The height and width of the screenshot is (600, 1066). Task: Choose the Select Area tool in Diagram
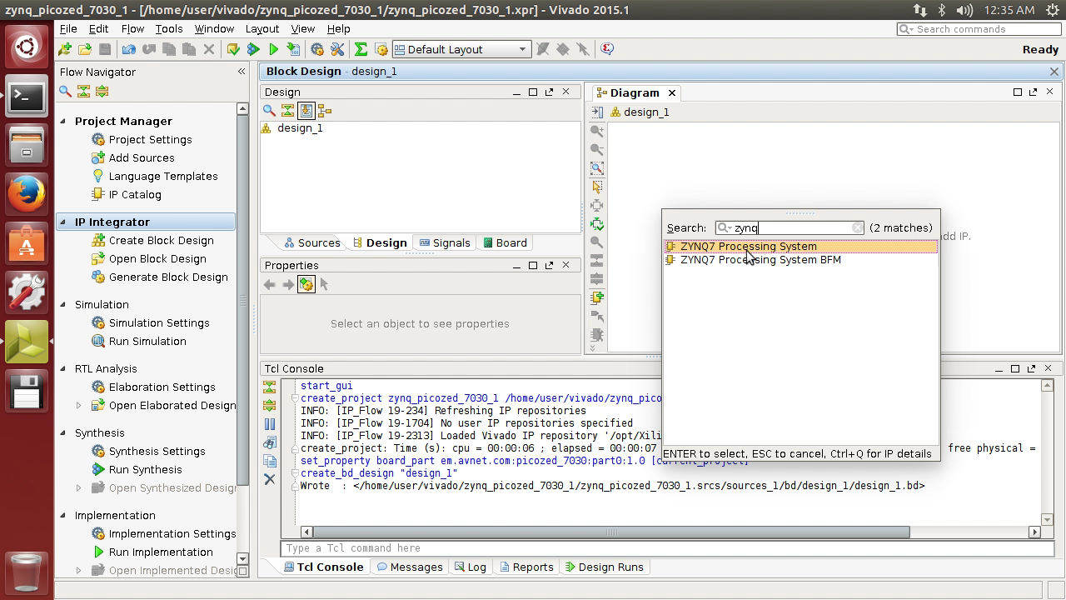point(597,187)
